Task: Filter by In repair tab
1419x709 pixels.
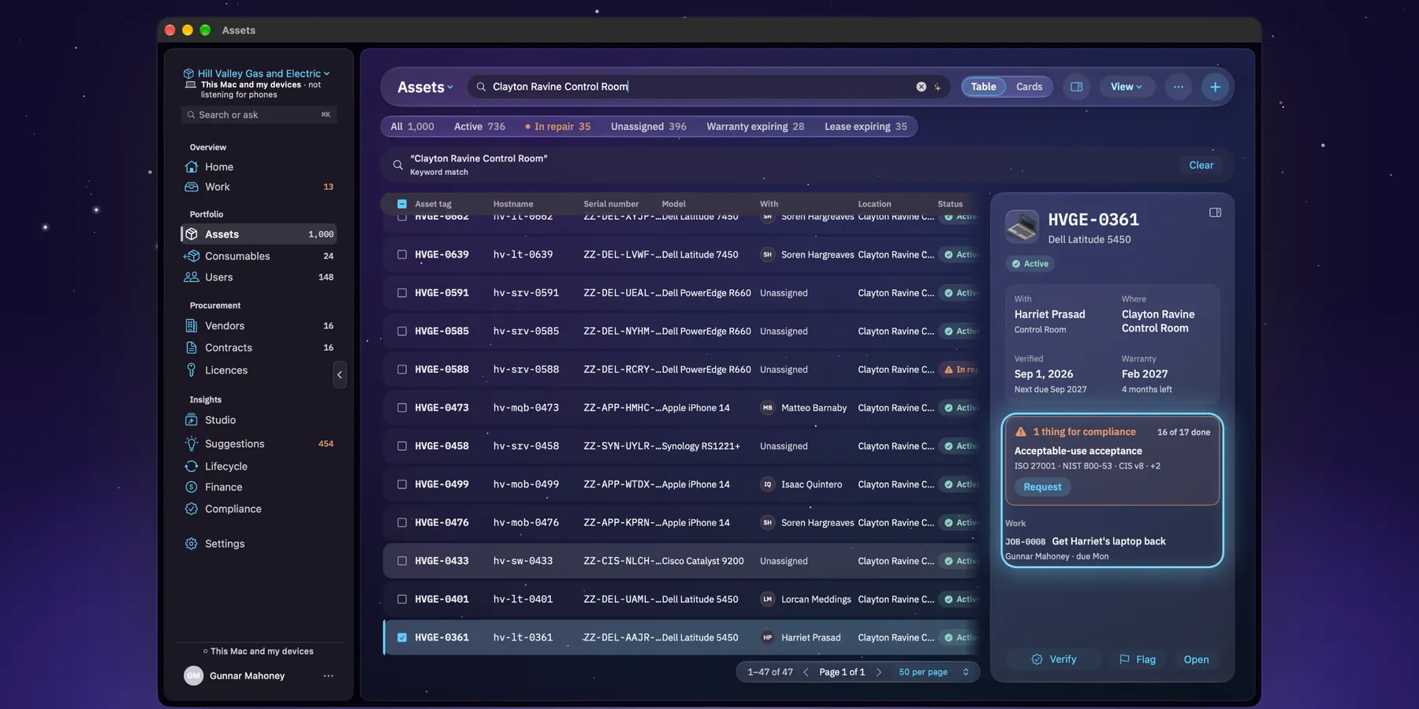Action: coord(557,127)
